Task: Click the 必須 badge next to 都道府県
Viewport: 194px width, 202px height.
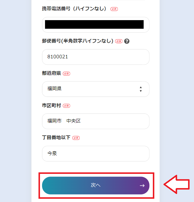Action: pyautogui.click(x=66, y=73)
